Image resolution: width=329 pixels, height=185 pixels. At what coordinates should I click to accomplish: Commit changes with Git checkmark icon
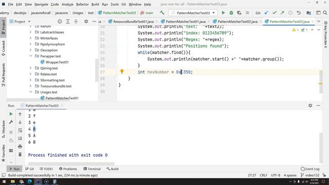pyautogui.click(x=274, y=13)
